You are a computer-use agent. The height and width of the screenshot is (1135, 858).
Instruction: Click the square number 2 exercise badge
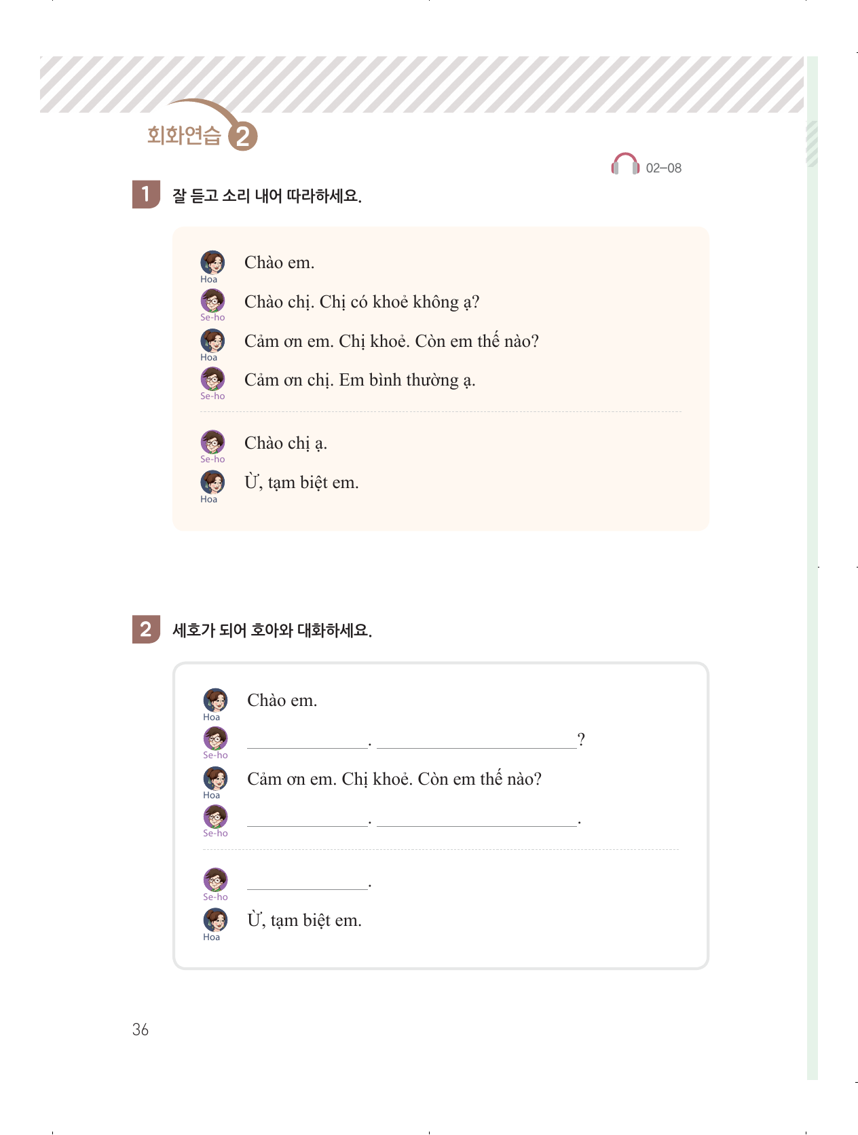coord(145,629)
